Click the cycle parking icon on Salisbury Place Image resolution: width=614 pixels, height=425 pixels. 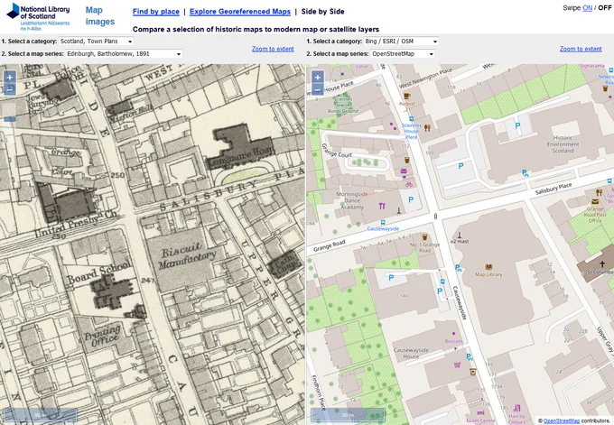pos(525,173)
